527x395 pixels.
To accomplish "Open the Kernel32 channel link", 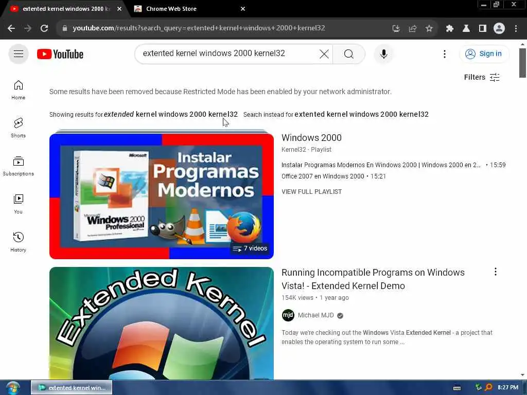I will coord(293,150).
